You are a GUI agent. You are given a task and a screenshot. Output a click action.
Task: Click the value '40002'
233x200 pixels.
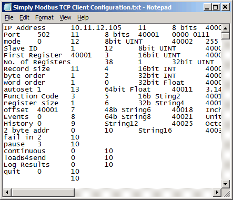click(183, 42)
